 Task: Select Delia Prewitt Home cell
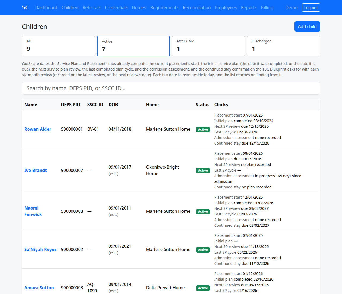(x=165, y=288)
